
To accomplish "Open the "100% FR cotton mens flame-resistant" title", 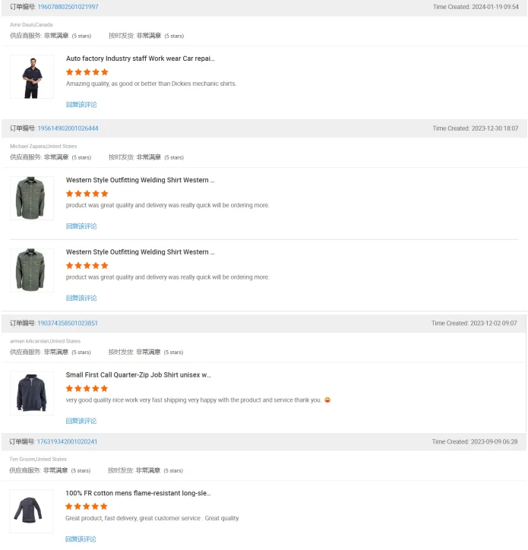I will coord(138,494).
